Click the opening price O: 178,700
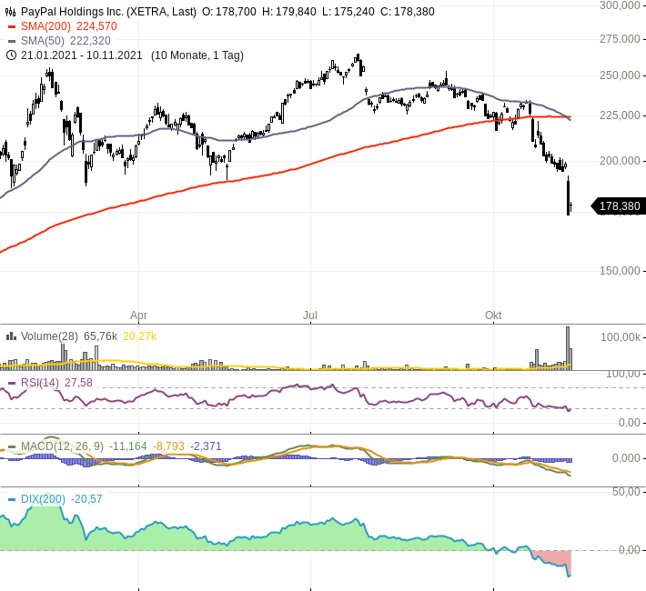This screenshot has width=646, height=591. pos(228,12)
